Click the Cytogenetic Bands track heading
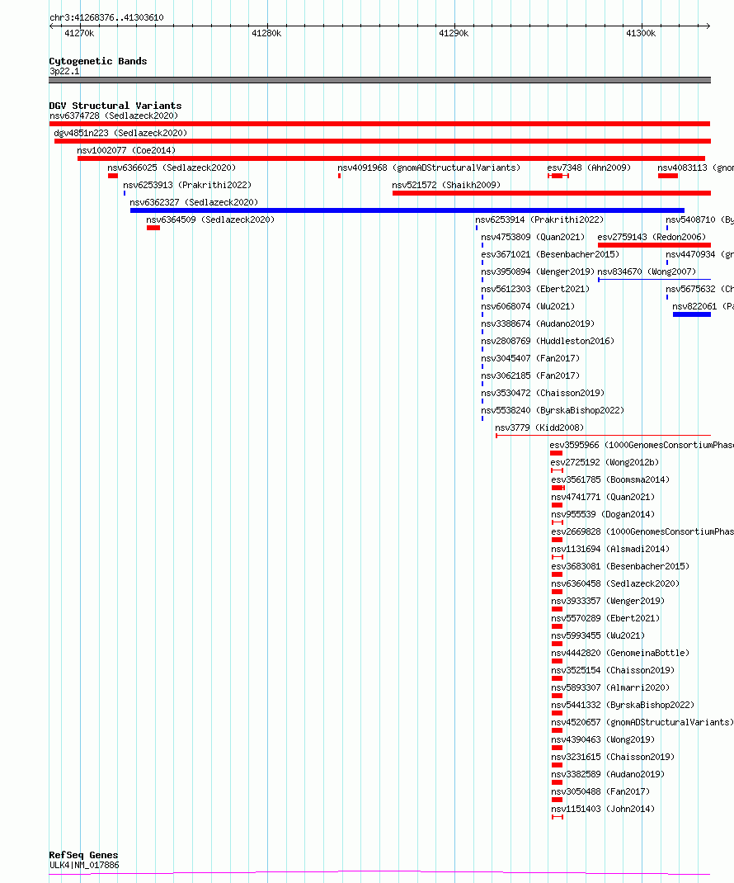 click(x=98, y=61)
